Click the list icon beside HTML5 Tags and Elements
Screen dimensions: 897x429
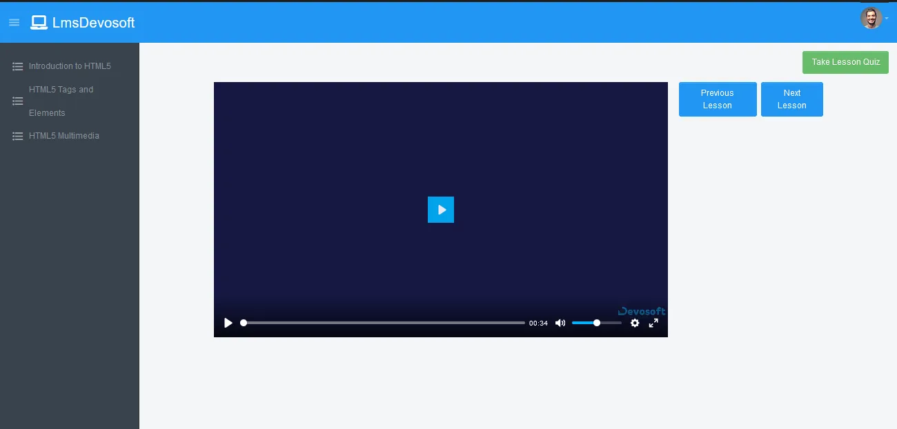point(18,101)
